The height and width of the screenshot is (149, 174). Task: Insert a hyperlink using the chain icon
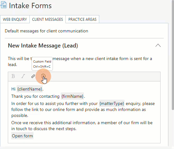(x=33, y=76)
